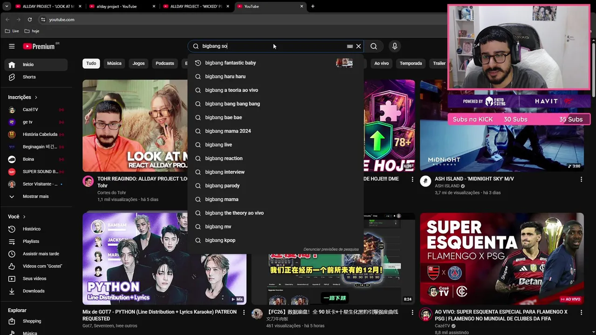Select the Tudo filter chip
The width and height of the screenshot is (596, 335).
point(91,63)
